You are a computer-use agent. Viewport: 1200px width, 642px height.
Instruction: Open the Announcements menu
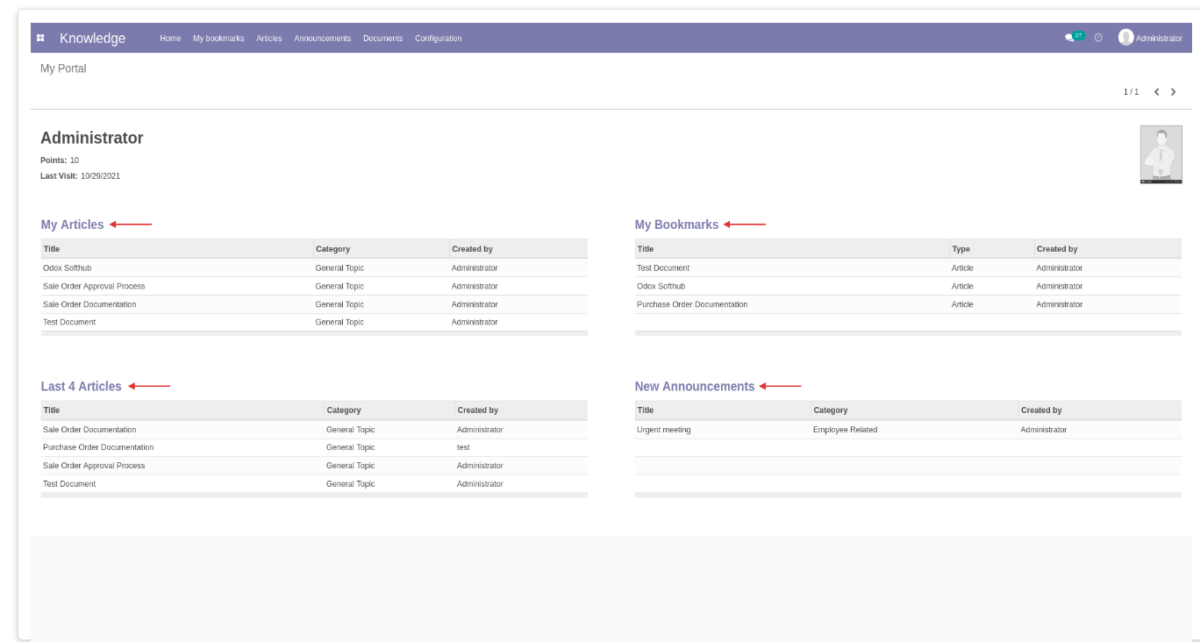pos(323,39)
